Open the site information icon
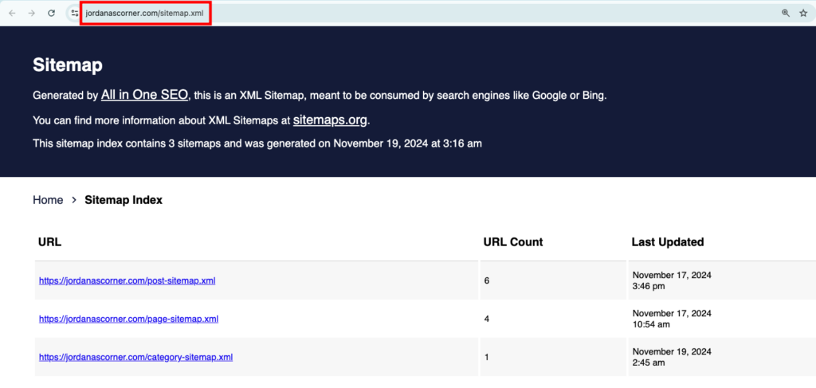816x388 pixels. tap(75, 13)
